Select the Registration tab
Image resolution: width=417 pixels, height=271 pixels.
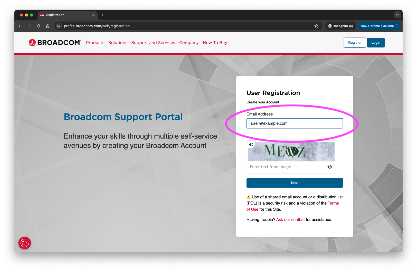pyautogui.click(x=68, y=15)
